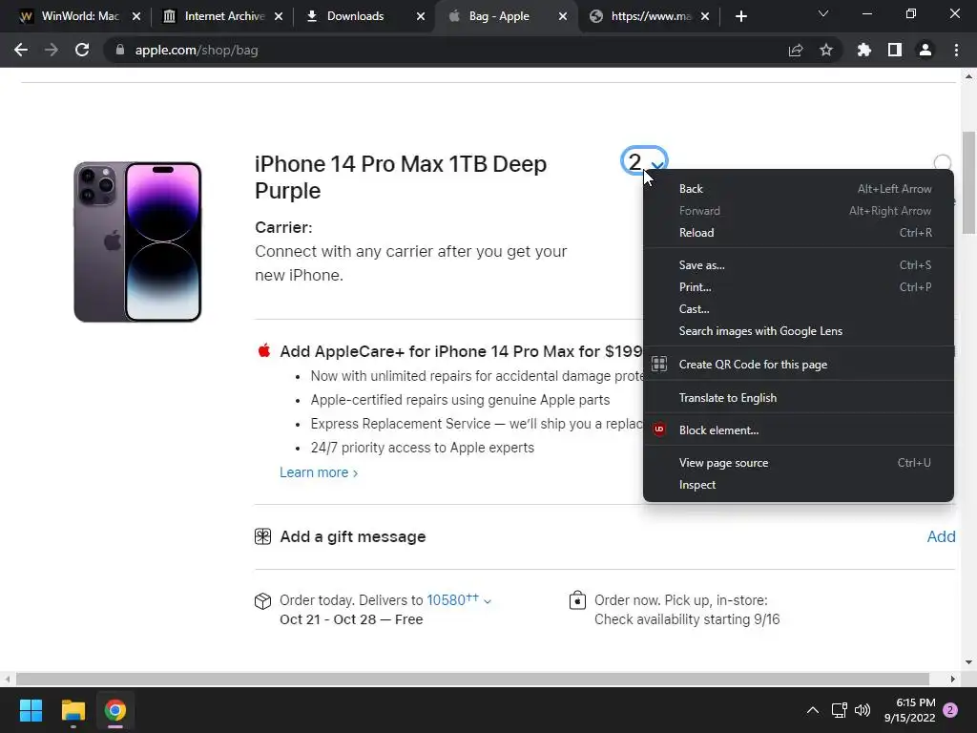Click the scrollbar down arrow

[969, 662]
